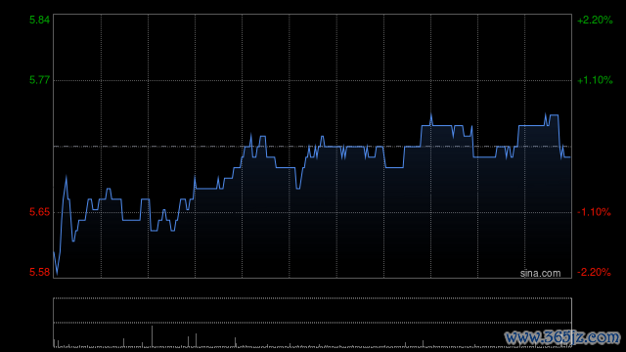Click the sina.com label in chart
Viewport: 626px width, 352px height.
(540, 274)
